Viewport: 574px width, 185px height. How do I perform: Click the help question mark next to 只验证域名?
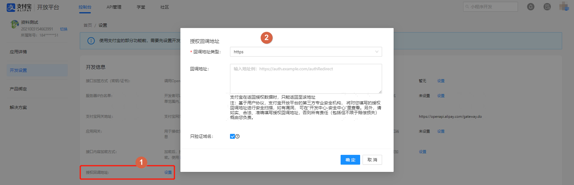click(x=237, y=136)
